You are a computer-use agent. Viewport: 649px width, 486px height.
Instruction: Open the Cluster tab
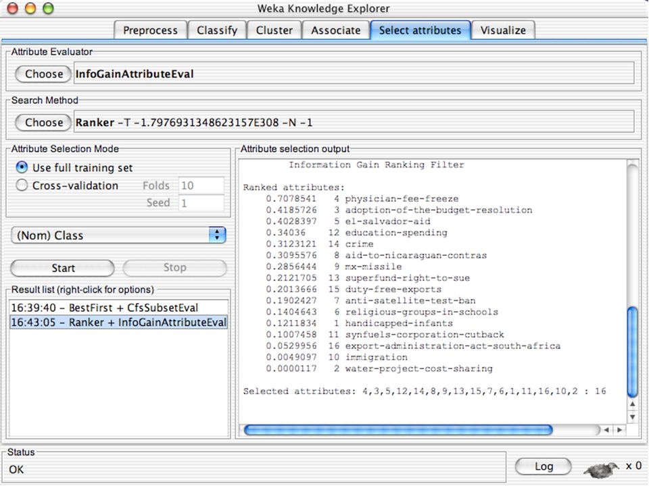[274, 30]
